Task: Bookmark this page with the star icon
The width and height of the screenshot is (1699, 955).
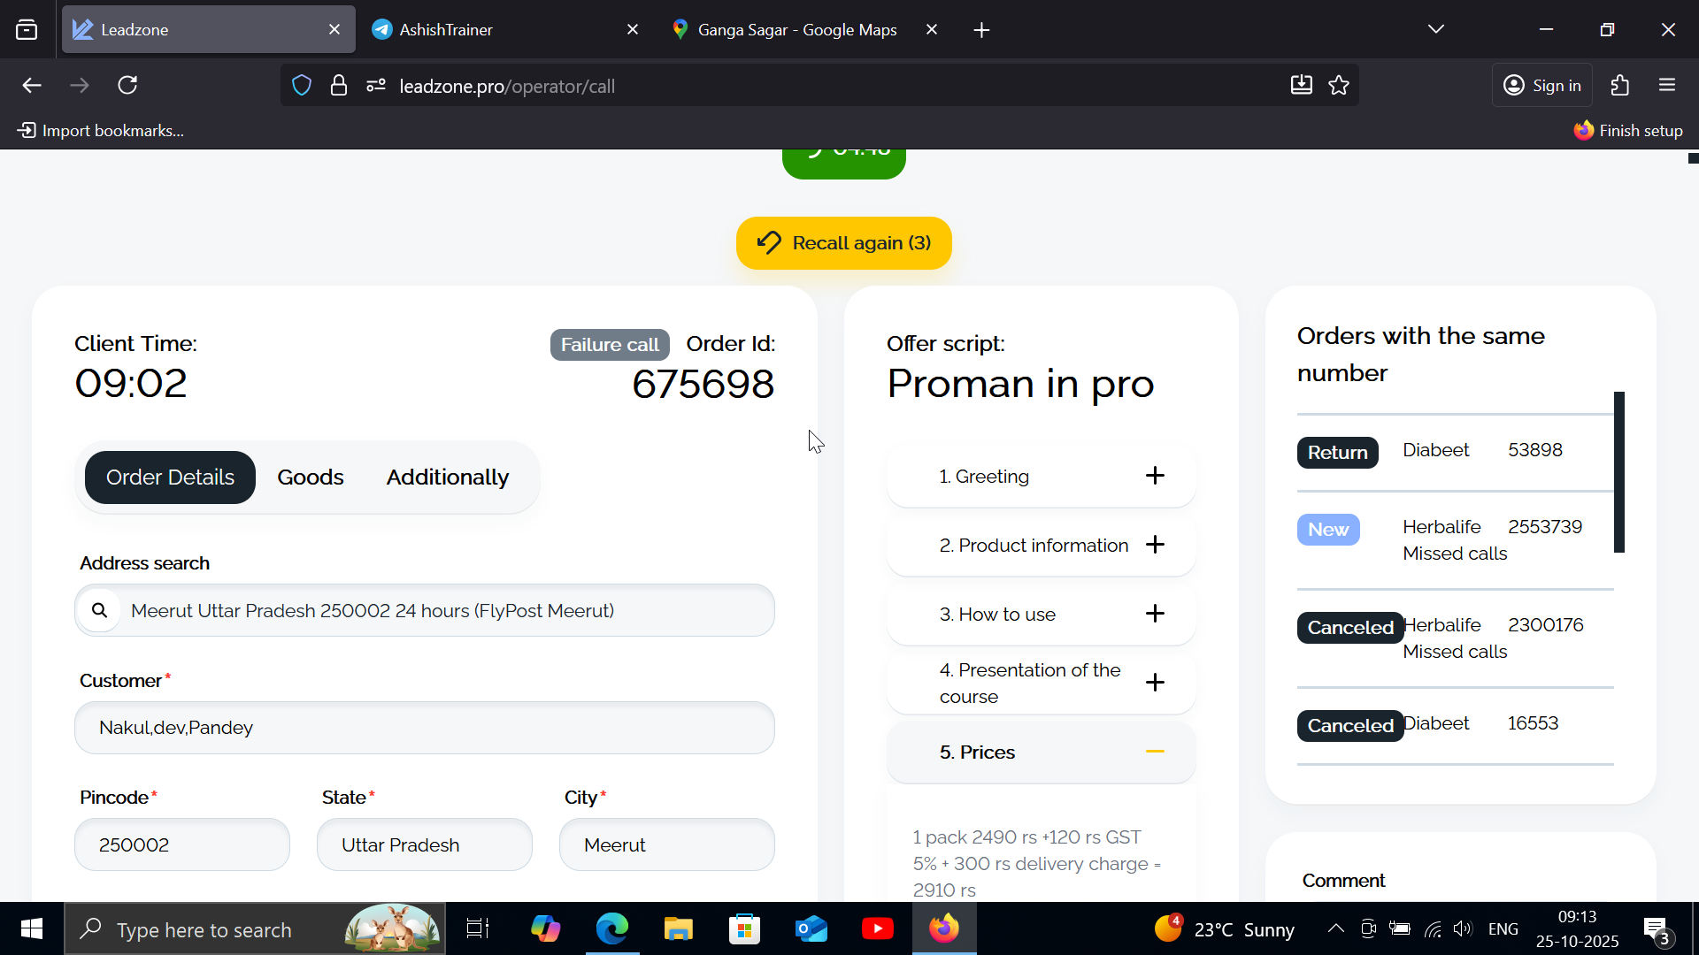Action: [x=1339, y=85]
